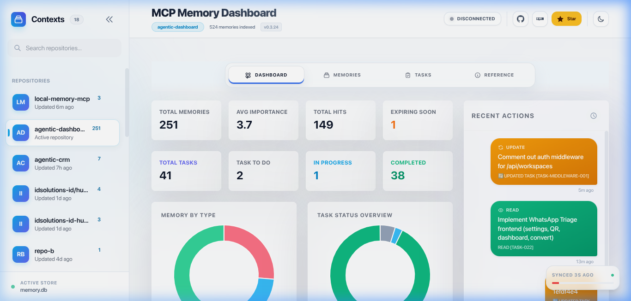Open the Comment out auth middleware action card
Viewport: 631px width, 301px height.
(544, 161)
